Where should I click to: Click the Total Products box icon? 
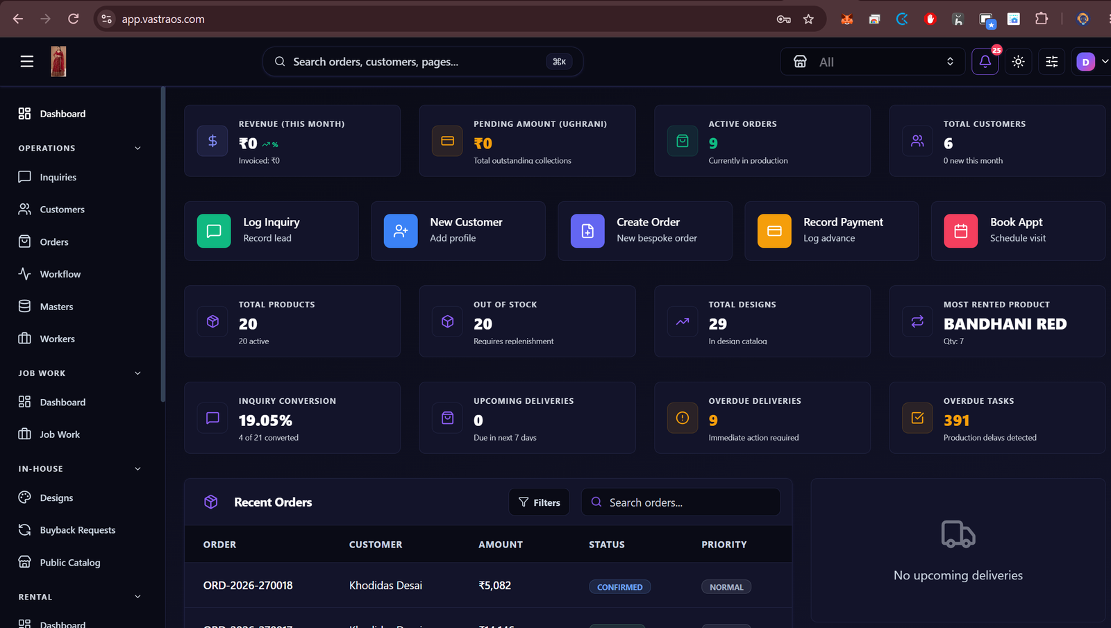(212, 321)
